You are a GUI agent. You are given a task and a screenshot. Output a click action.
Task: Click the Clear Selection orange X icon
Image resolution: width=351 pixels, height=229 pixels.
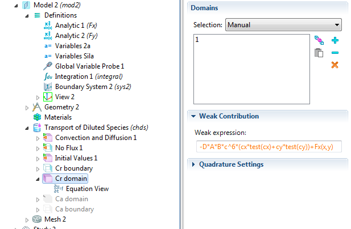point(335,65)
